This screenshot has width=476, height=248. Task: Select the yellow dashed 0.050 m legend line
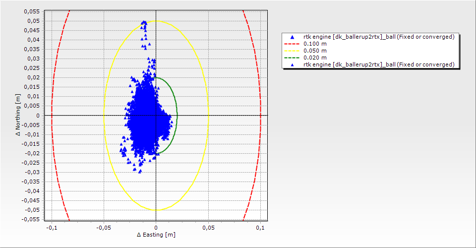click(292, 51)
